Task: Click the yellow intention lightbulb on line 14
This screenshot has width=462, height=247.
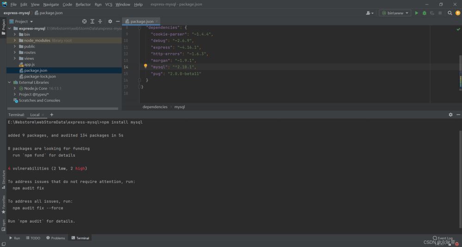Action: point(145,66)
